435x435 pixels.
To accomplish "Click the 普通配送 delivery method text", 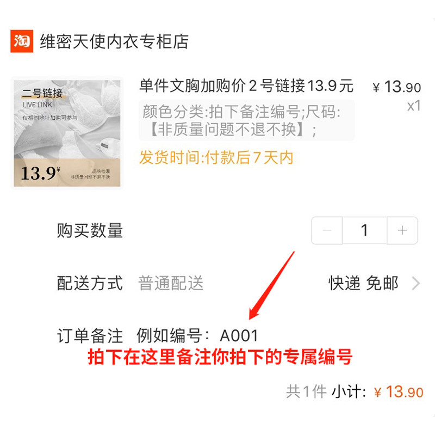I will (171, 283).
